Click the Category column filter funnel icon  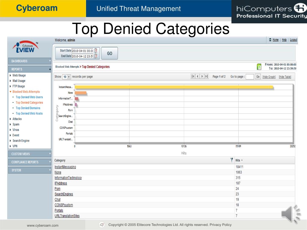pos(232,160)
